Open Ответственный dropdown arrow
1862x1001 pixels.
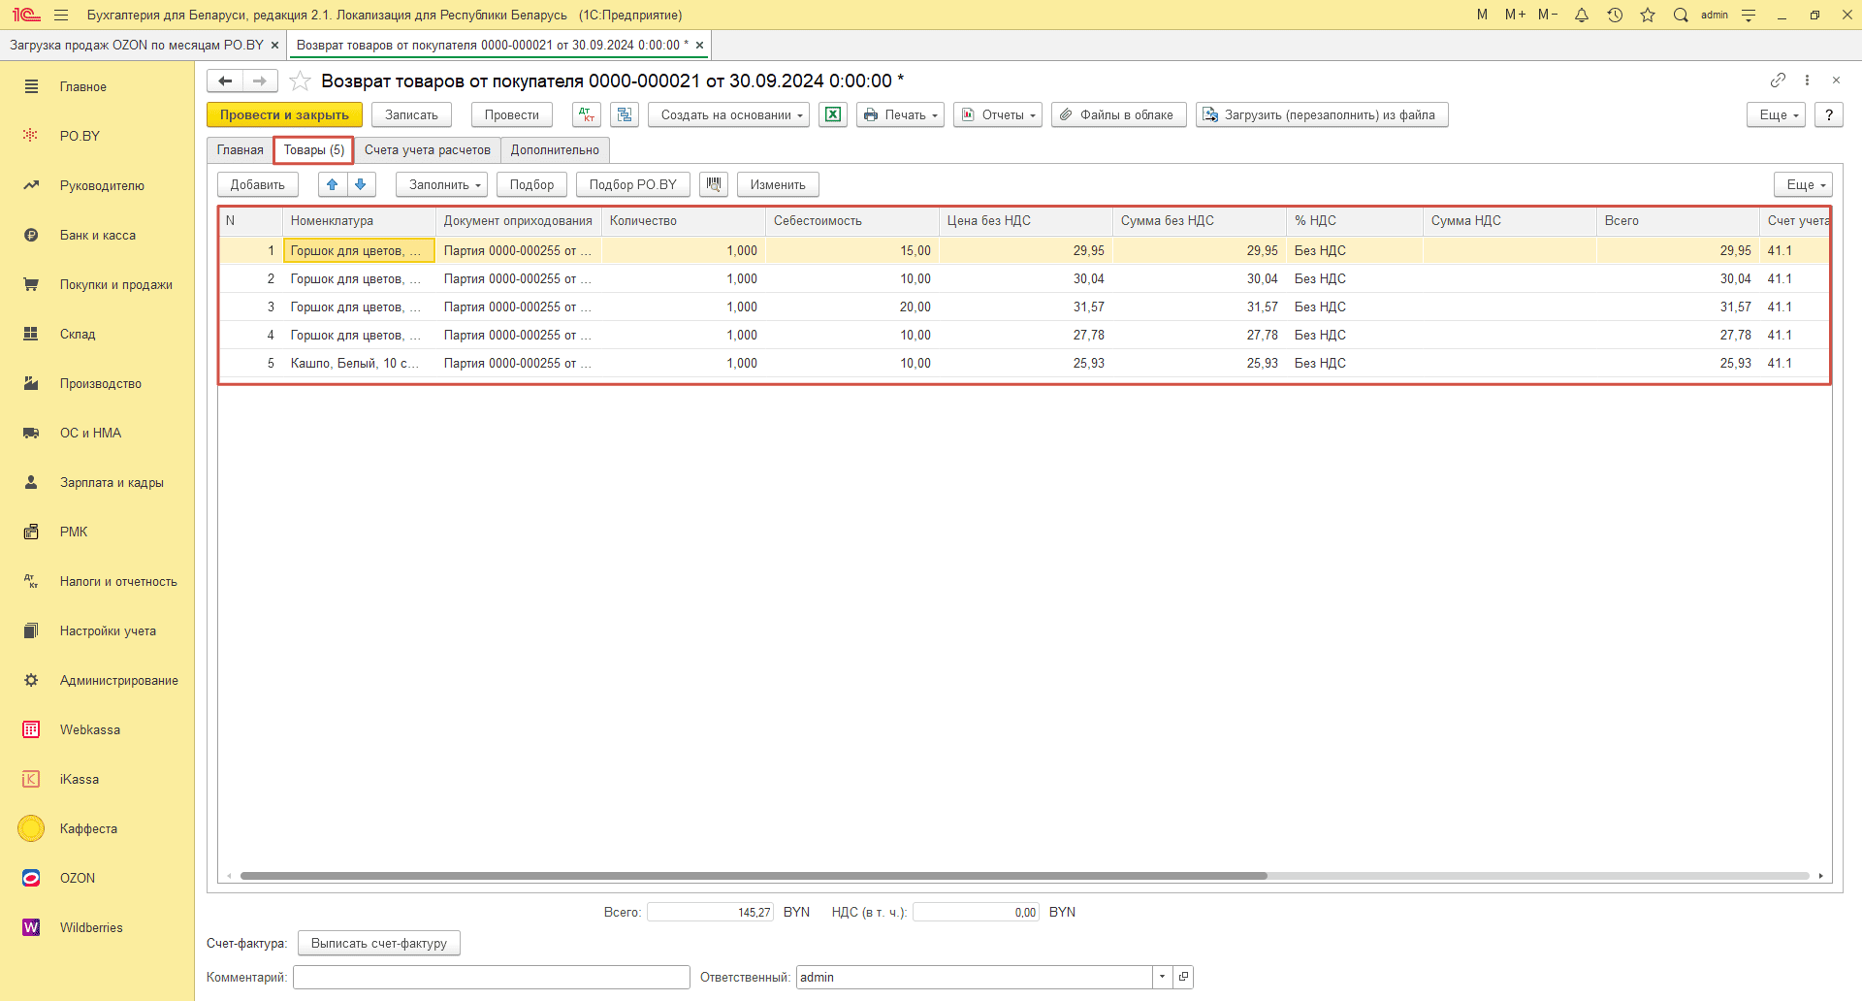pos(1162,977)
